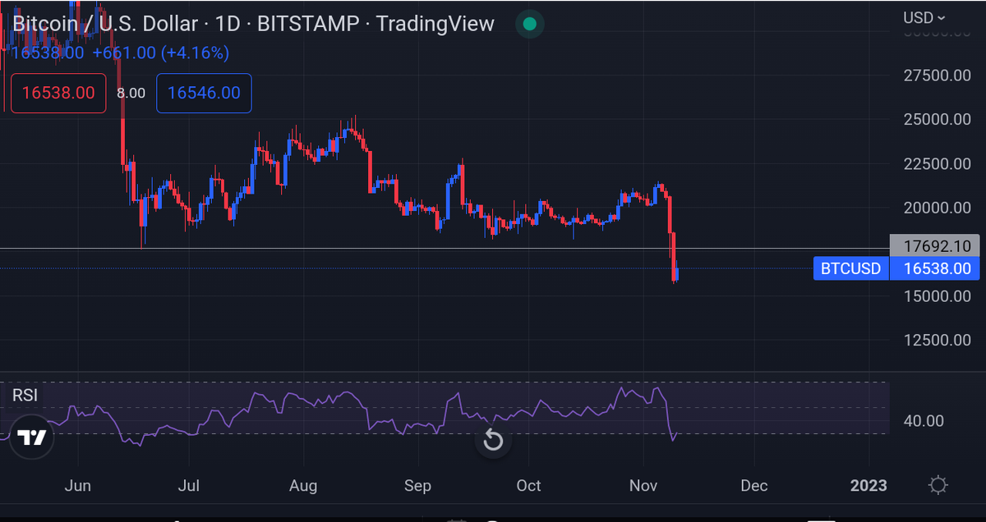Select the RSI indicator label
Screen dimensions: 986x522
point(25,396)
